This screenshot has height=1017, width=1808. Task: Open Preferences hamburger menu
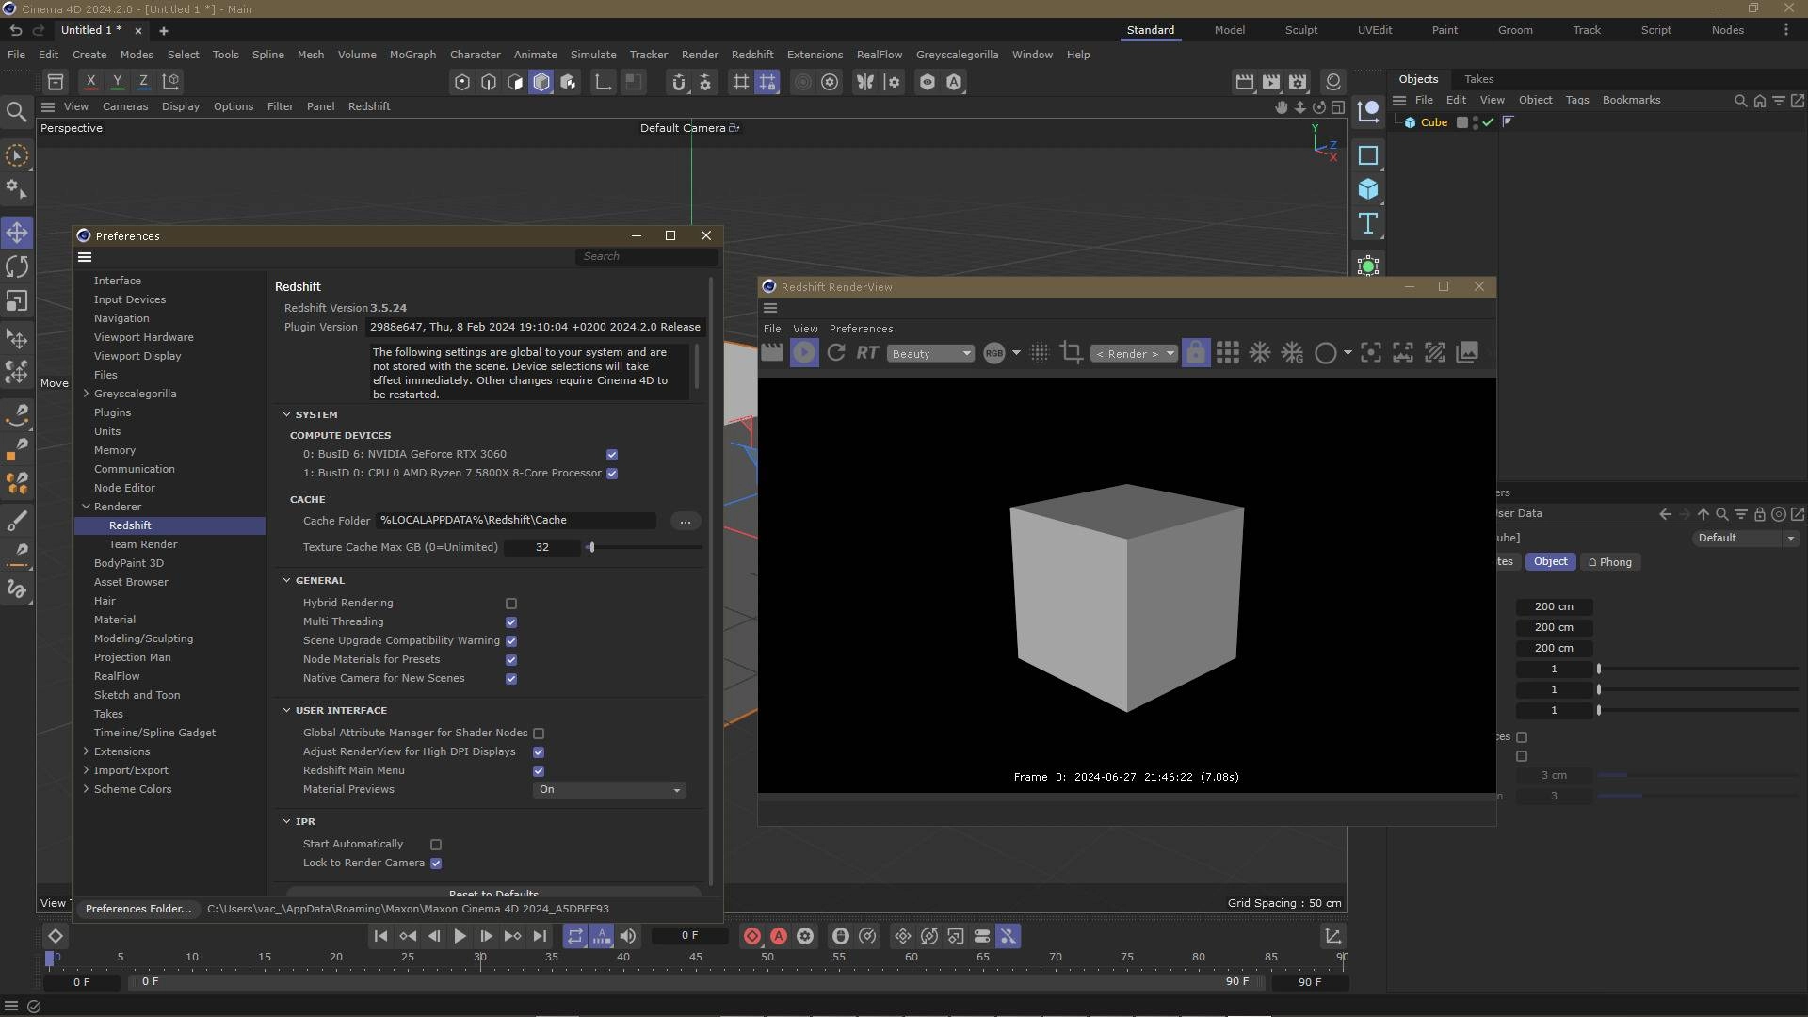tap(85, 257)
